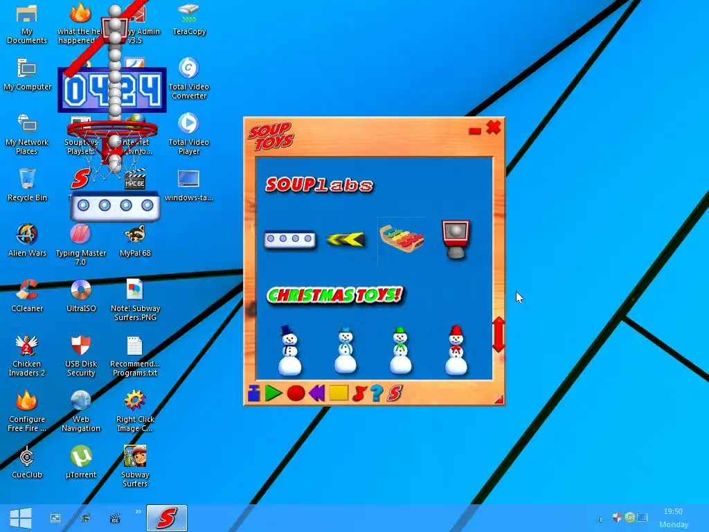
Task: Click the SOUPlabs category heading
Action: pyautogui.click(x=320, y=184)
